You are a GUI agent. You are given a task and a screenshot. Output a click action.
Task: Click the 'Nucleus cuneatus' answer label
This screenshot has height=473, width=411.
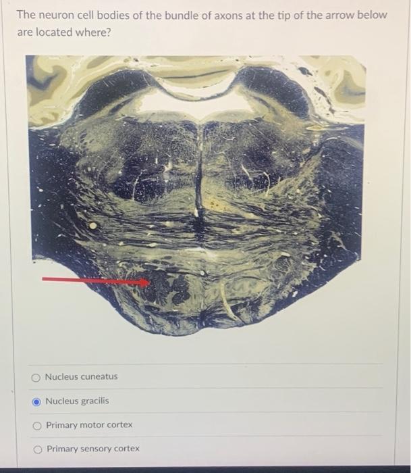(82, 376)
